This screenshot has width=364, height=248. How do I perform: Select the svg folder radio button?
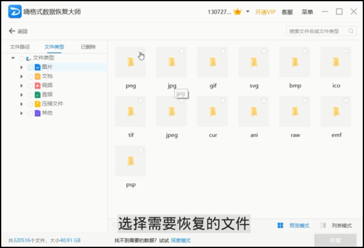(264, 51)
